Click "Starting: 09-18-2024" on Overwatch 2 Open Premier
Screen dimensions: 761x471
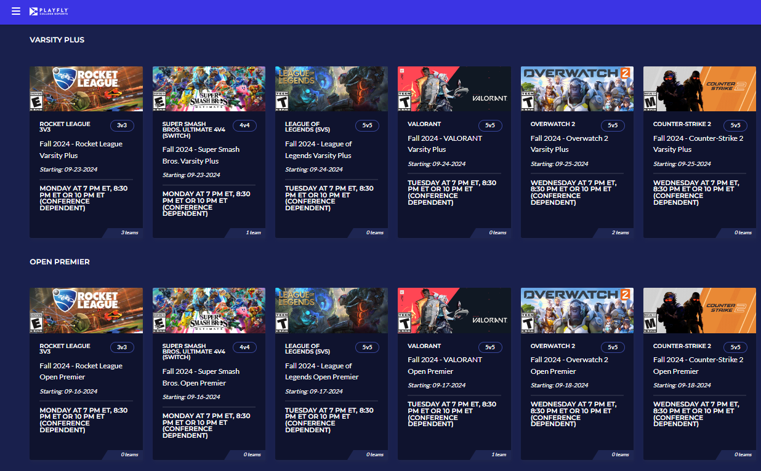click(560, 386)
